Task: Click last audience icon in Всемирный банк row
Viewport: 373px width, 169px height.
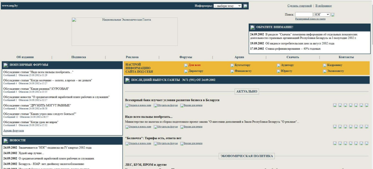Action: [x=366, y=105]
